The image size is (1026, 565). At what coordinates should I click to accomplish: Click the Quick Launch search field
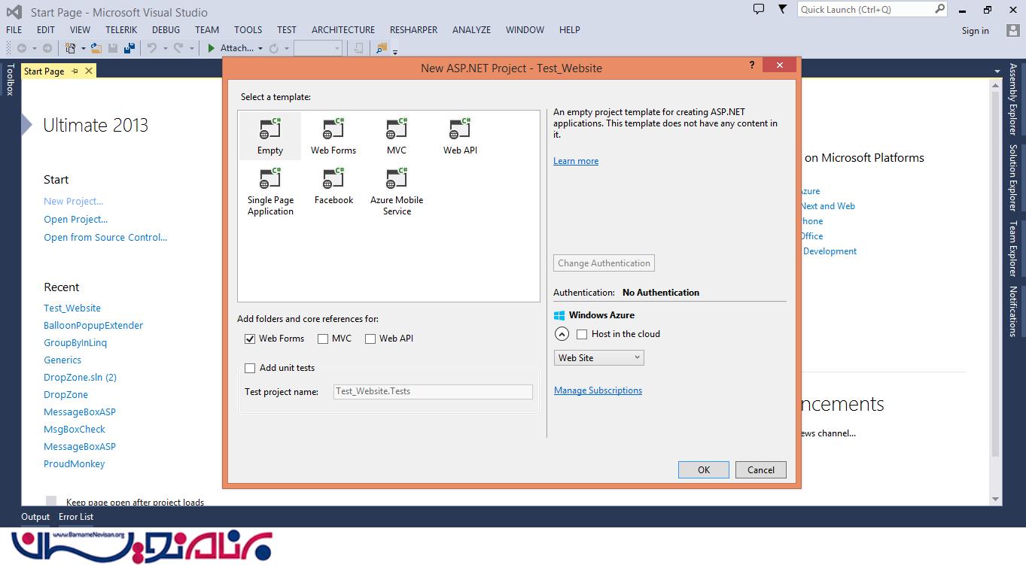(865, 10)
